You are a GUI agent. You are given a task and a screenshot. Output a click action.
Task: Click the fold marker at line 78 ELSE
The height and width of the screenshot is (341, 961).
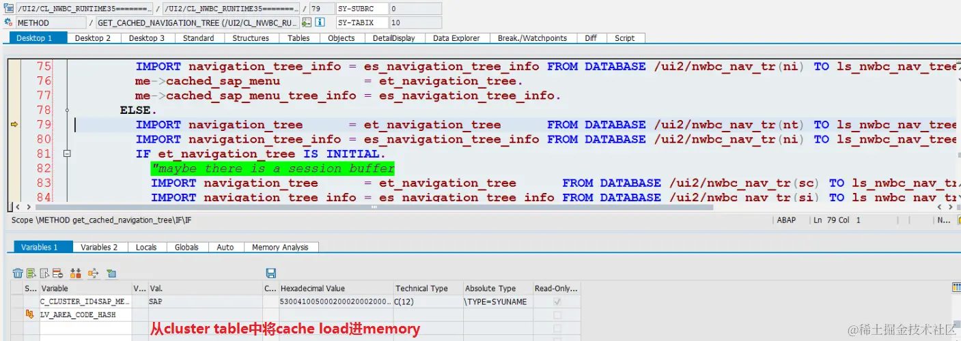(x=67, y=110)
